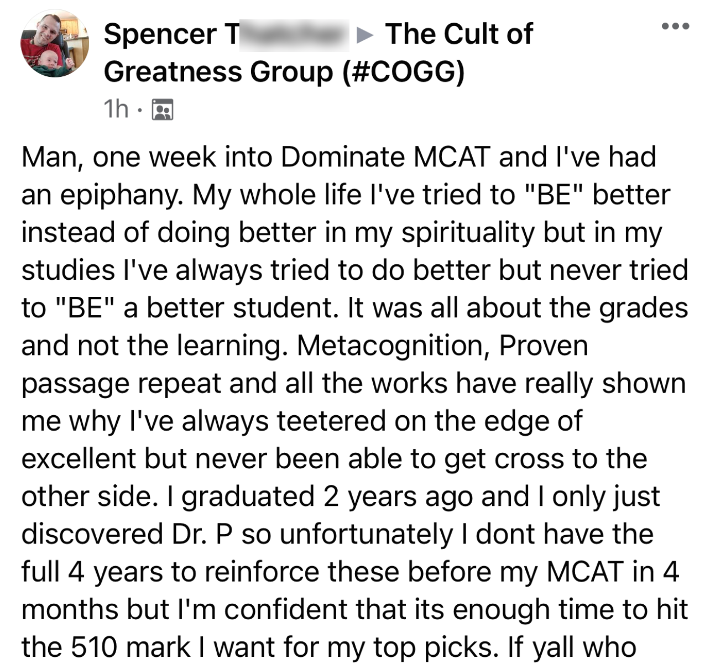This screenshot has width=710, height=669.
Task: Click the "1h" post timestamp
Action: click(x=116, y=109)
